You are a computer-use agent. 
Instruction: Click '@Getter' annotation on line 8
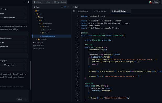point(84,33)
